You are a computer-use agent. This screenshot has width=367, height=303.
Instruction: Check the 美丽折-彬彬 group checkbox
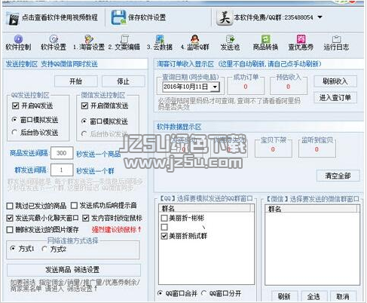(164, 218)
